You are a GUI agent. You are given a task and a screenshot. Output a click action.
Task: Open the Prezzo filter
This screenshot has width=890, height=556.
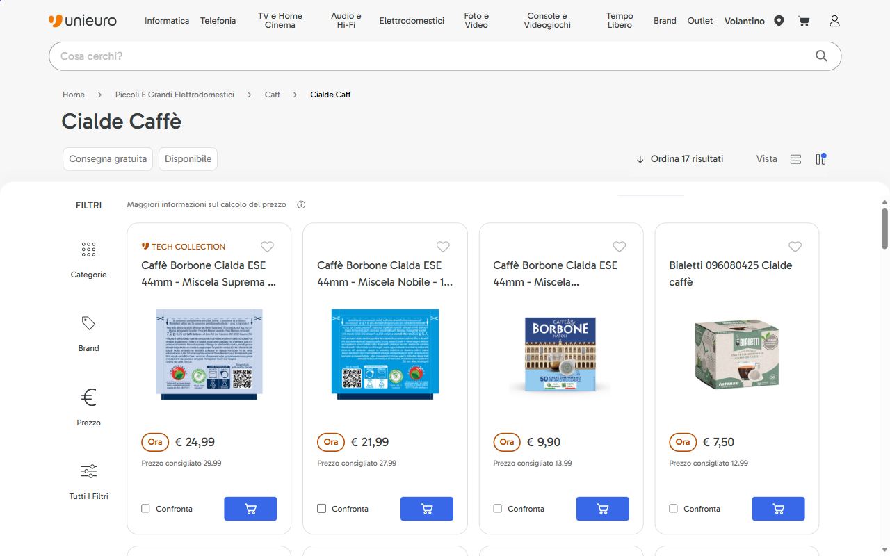click(88, 407)
